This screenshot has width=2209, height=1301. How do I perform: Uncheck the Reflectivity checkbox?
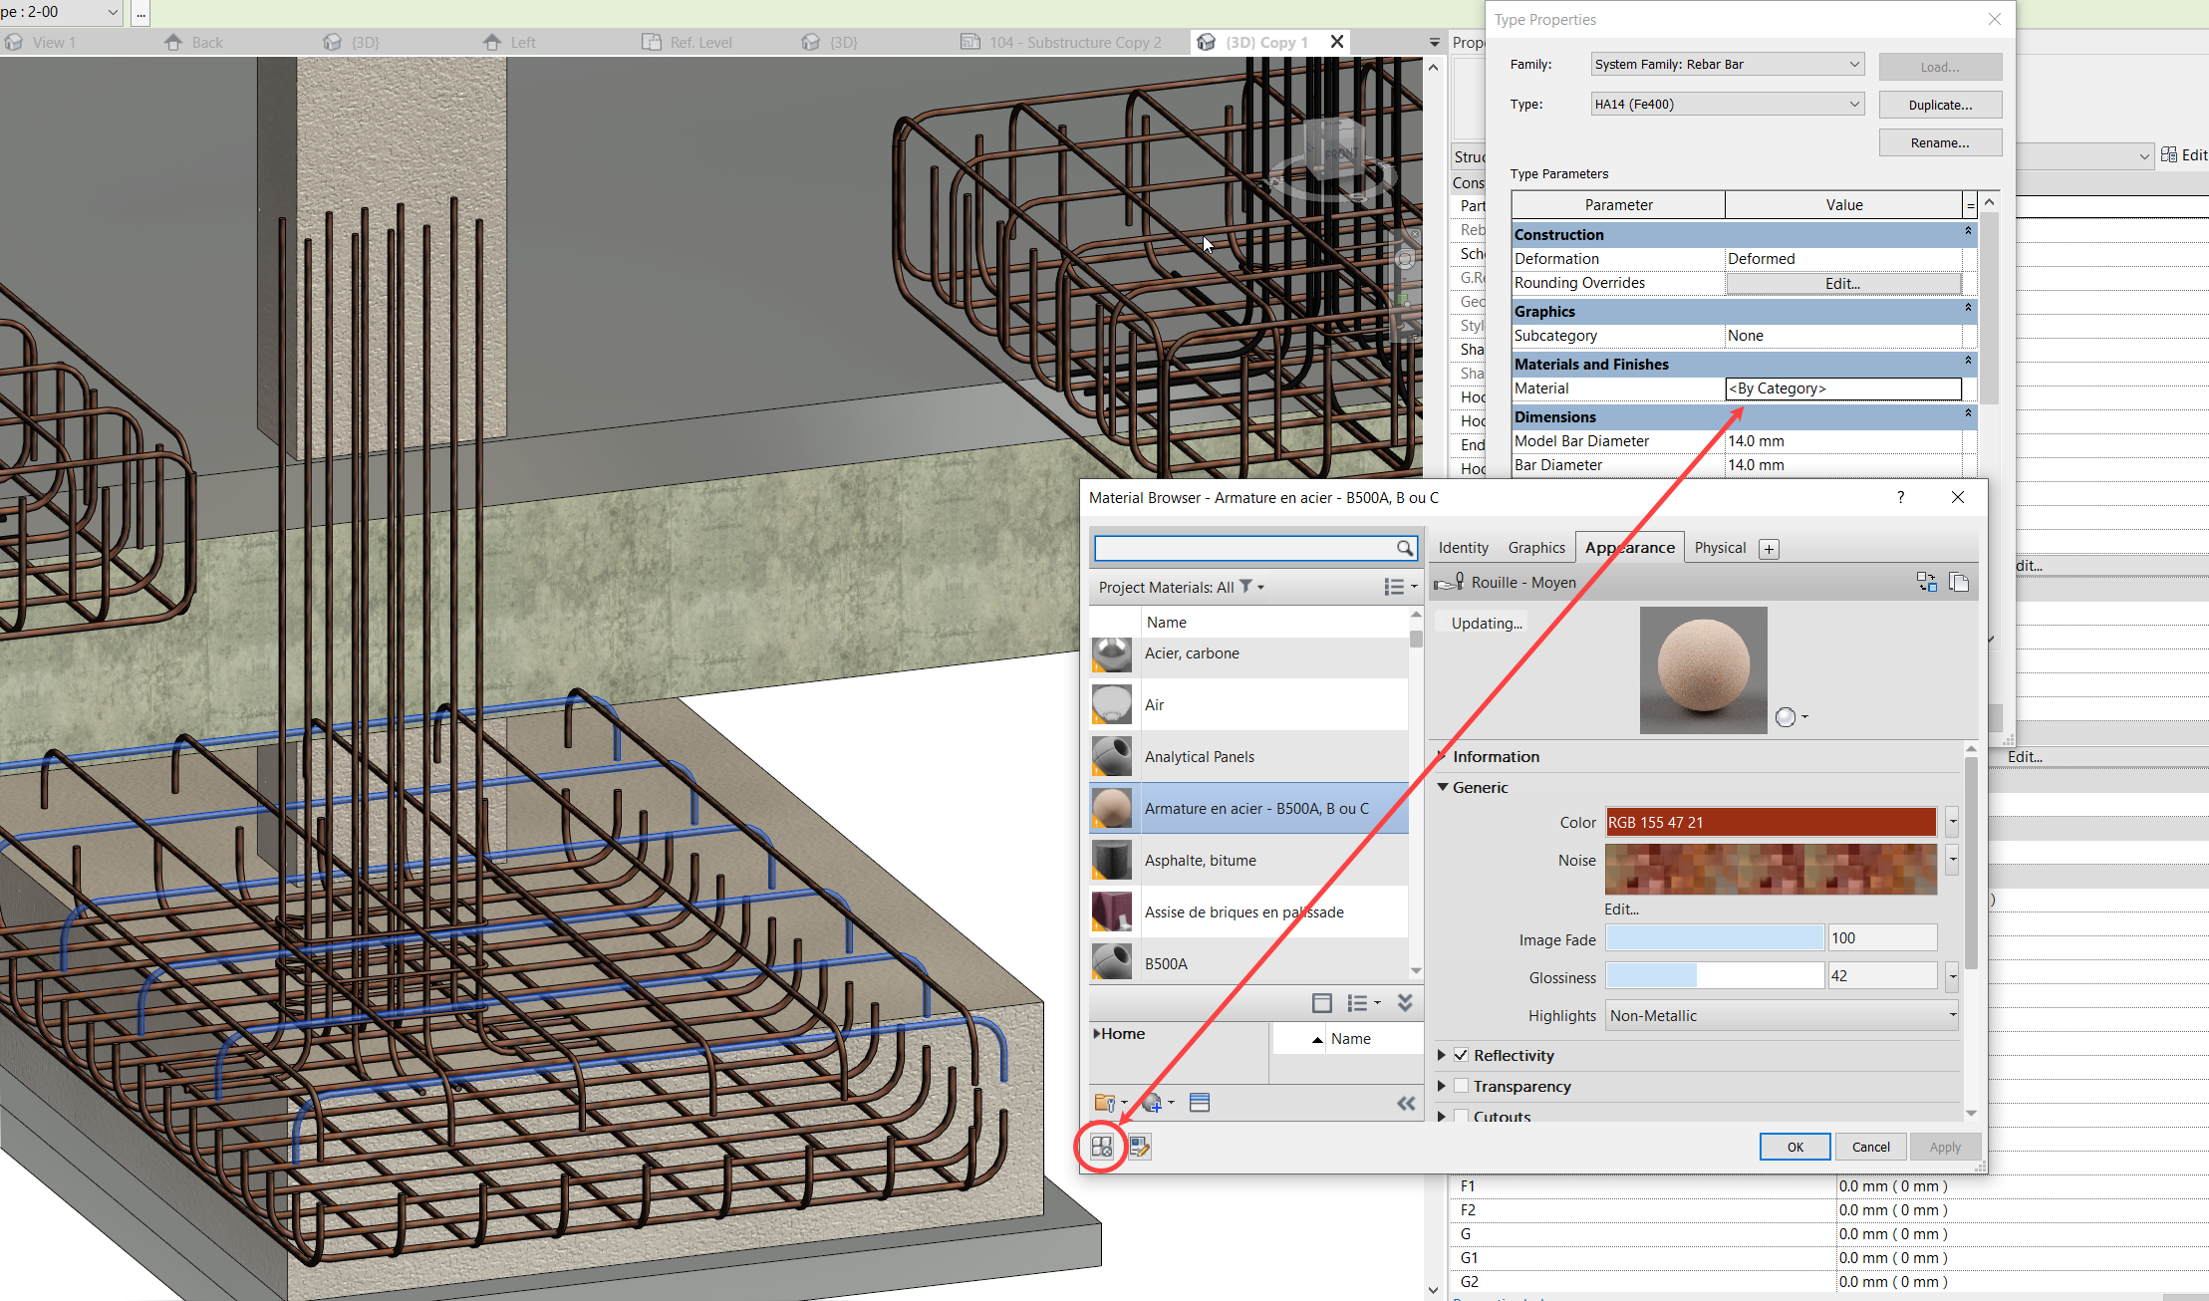pos(1461,1055)
